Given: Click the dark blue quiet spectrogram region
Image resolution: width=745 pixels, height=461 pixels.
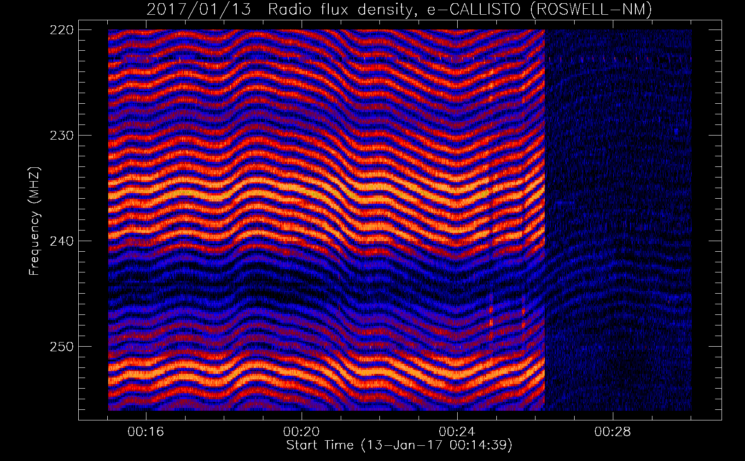Looking at the screenshot, I should pos(618,220).
